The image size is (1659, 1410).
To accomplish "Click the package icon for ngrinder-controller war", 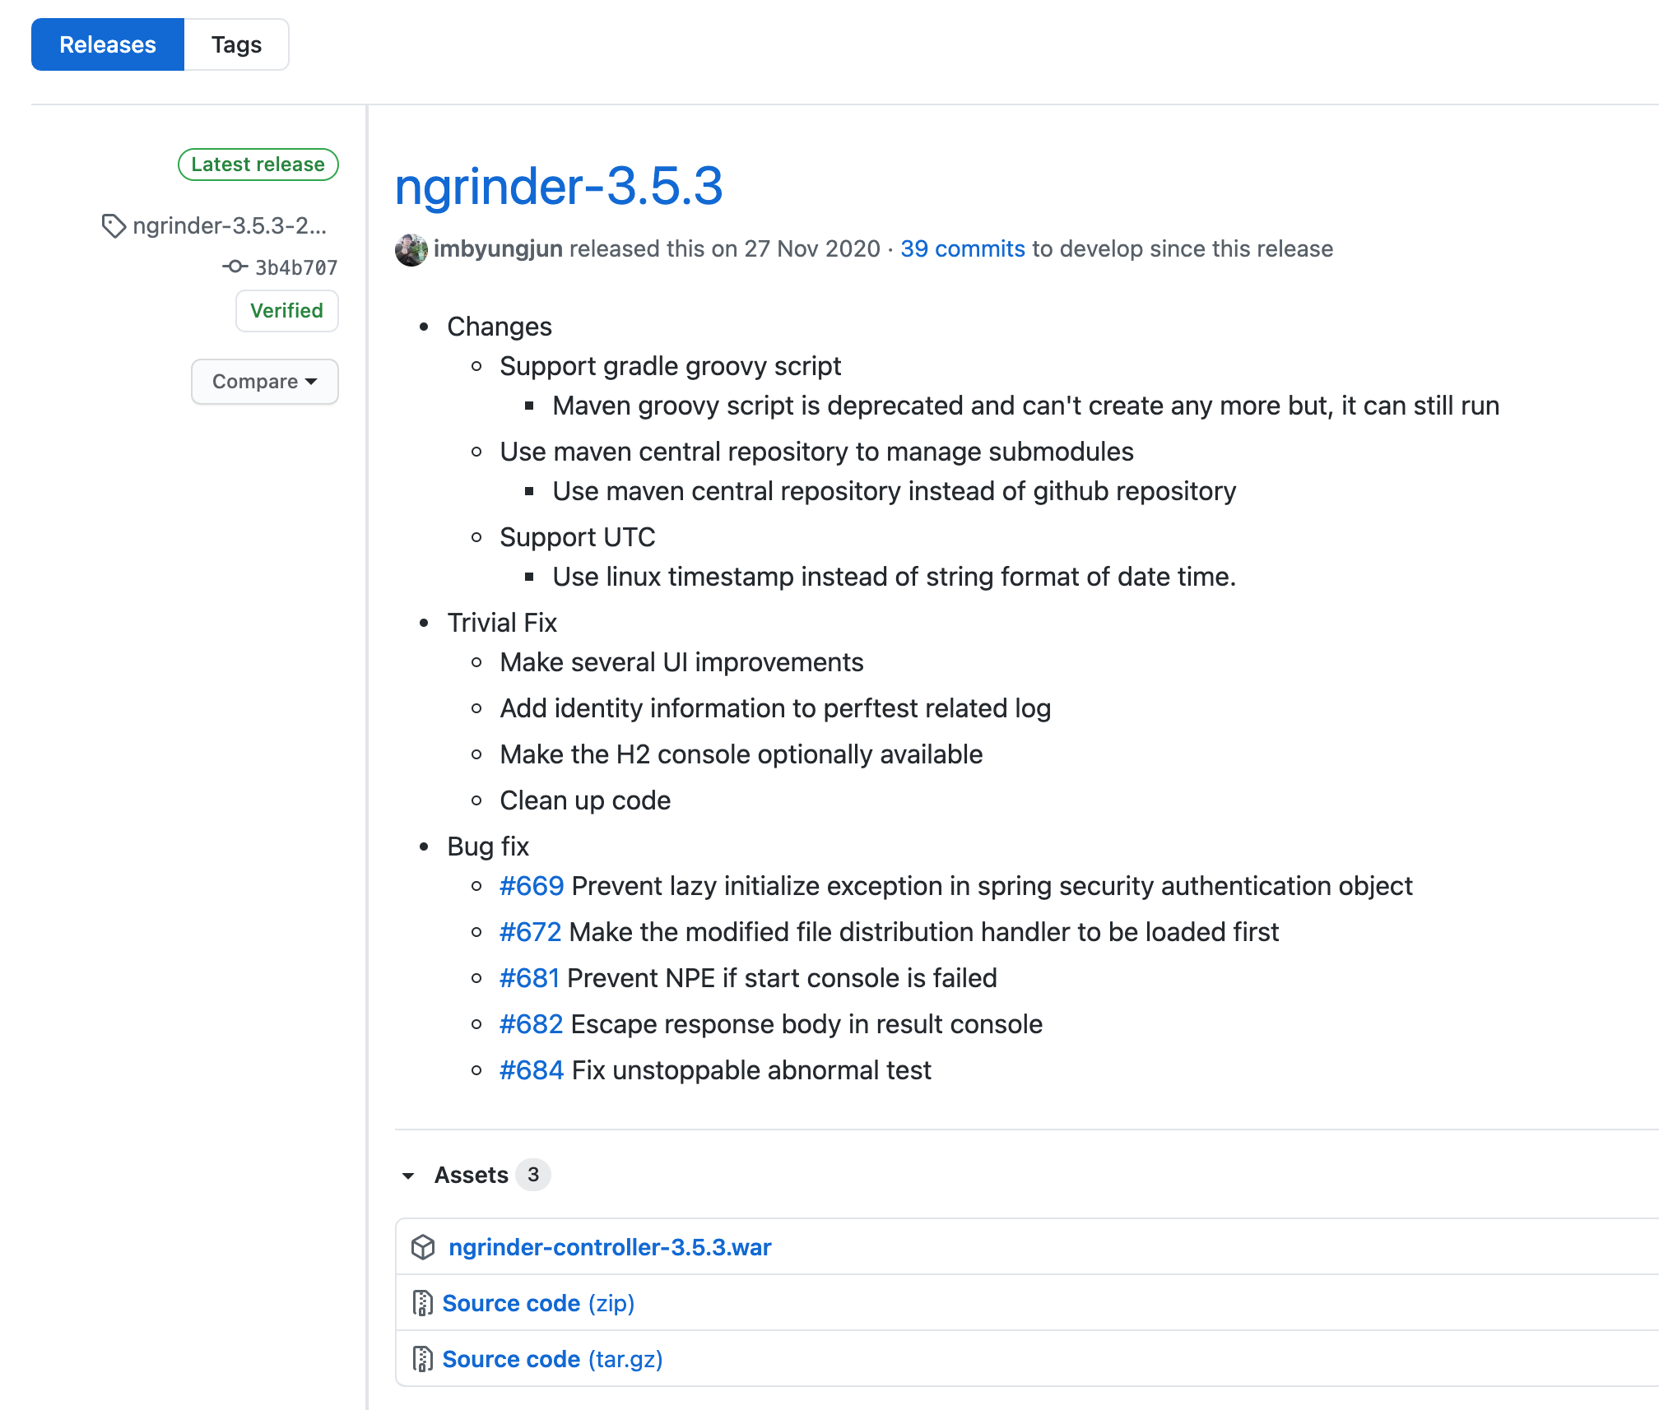I will pos(423,1247).
